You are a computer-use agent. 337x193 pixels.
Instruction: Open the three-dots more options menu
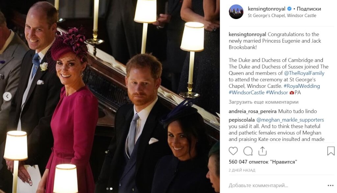330,185
